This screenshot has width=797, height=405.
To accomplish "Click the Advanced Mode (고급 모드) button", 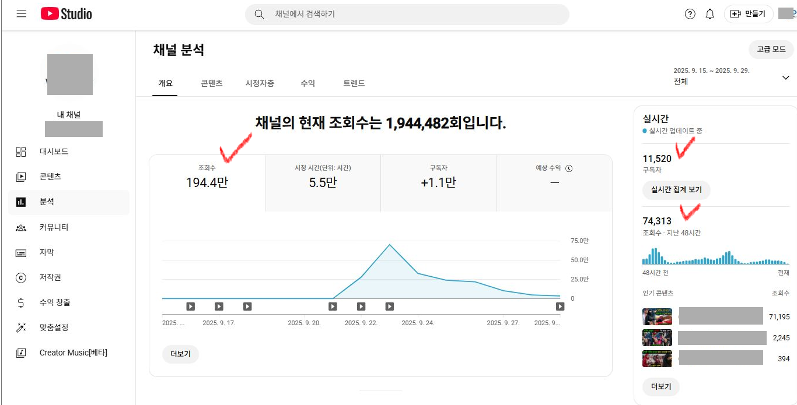I will click(x=771, y=50).
